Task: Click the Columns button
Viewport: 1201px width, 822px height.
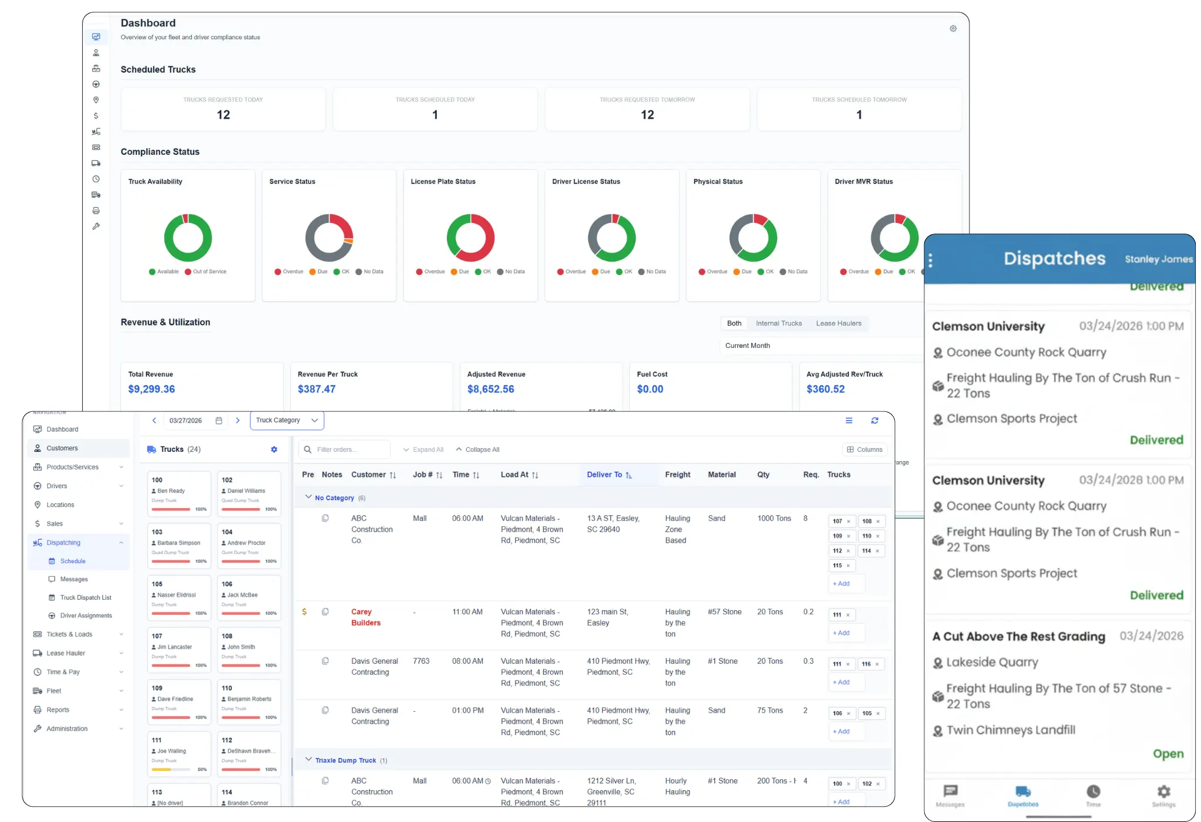Action: click(x=864, y=450)
